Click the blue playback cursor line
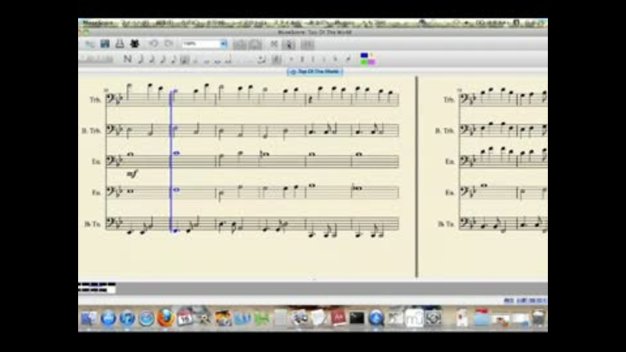Screen dimensions: 626x352 point(171,161)
